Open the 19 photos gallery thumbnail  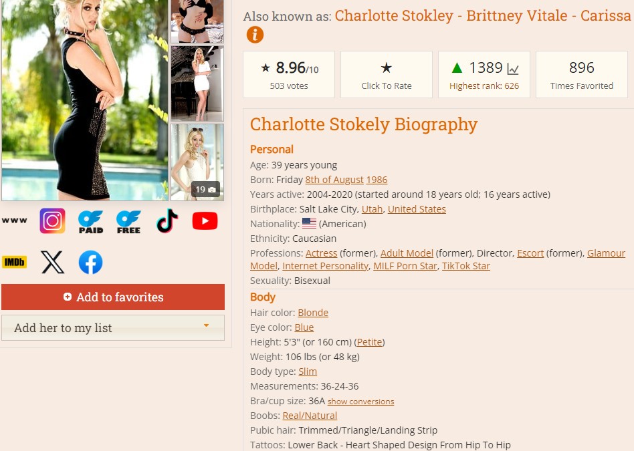[x=197, y=162]
